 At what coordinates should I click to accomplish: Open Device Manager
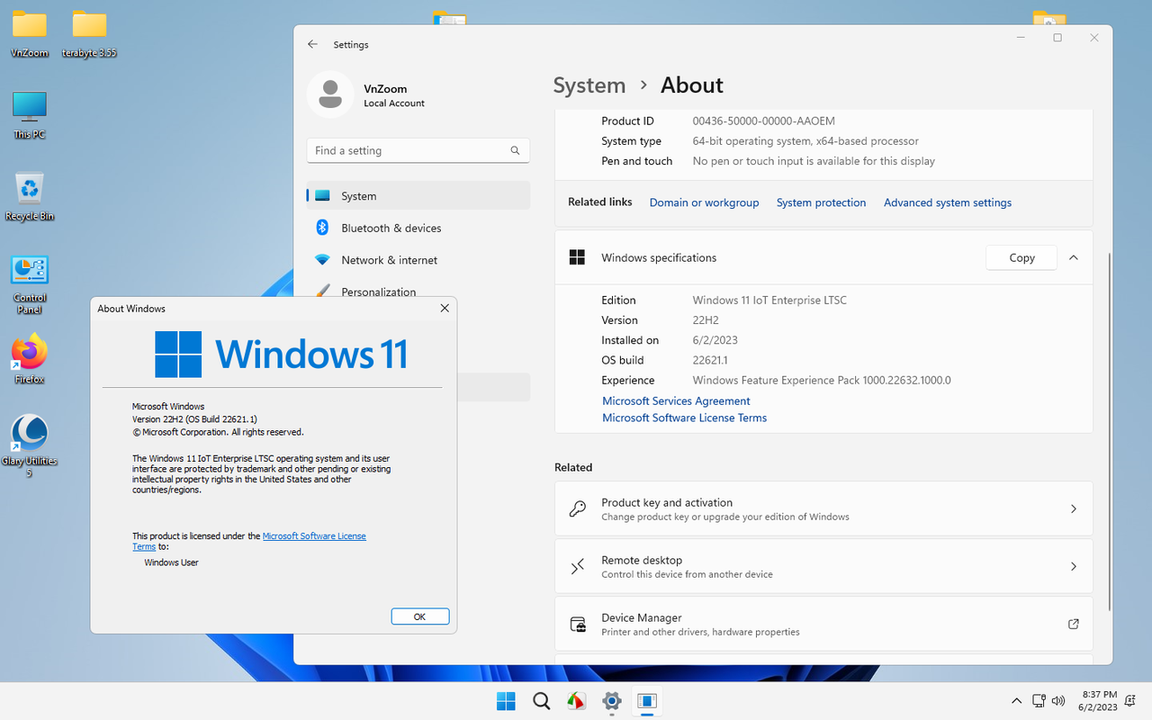tap(823, 624)
